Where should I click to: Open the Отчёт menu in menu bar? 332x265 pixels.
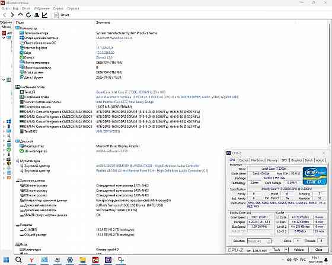click(26, 8)
